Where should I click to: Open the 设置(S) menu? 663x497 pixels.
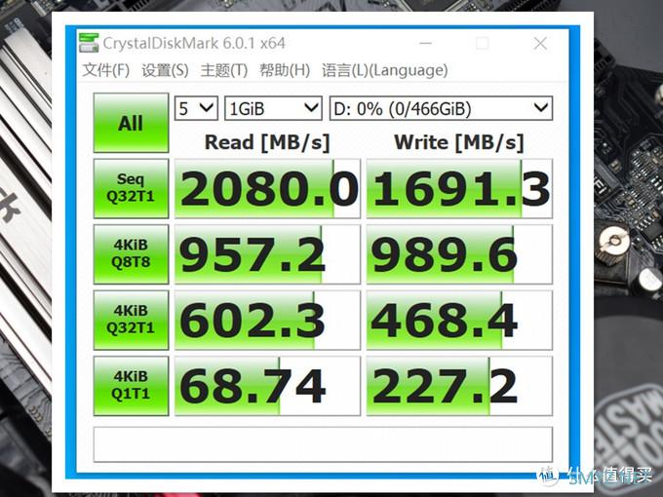pos(165,70)
